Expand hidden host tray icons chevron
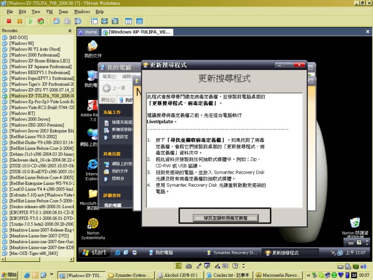 (308, 275)
